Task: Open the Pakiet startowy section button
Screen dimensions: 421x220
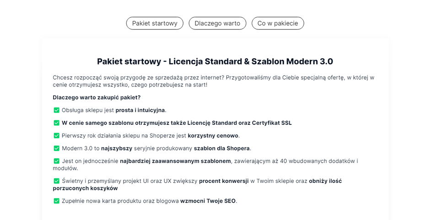Action: [x=155, y=23]
